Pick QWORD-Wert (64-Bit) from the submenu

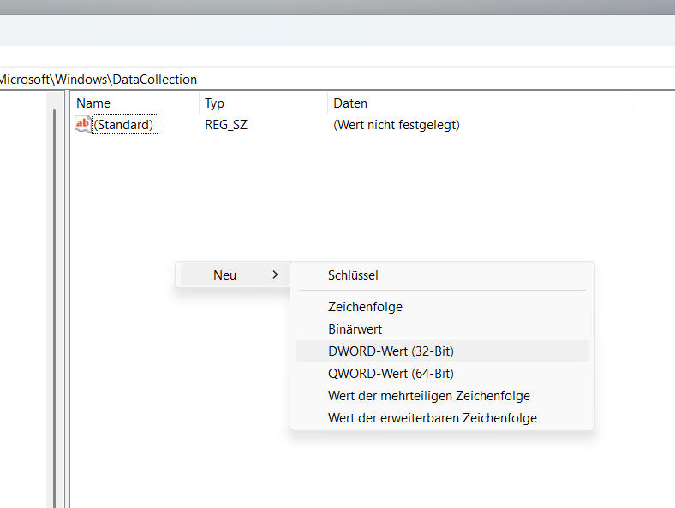(391, 373)
